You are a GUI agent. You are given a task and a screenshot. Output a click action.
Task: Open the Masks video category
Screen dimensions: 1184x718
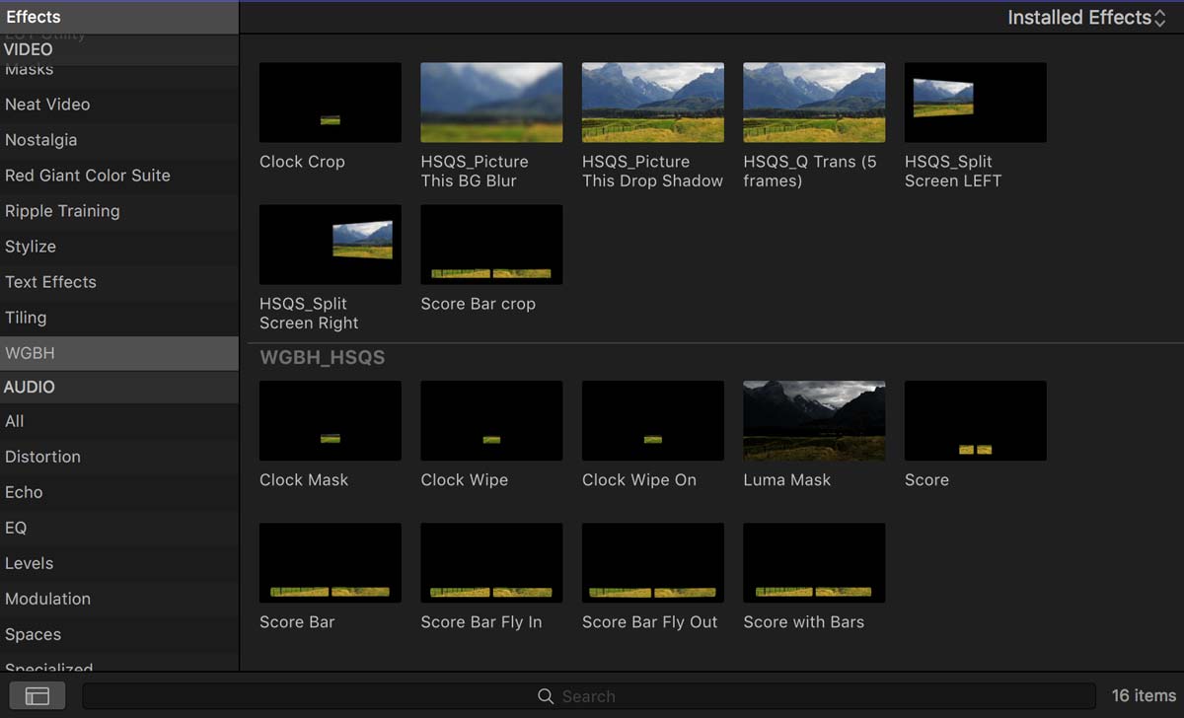tap(119, 71)
